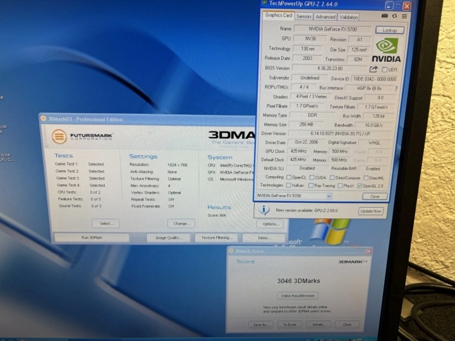455x341 pixels.
Task: Toggle the PhysX checkbox
Action: 340,186
